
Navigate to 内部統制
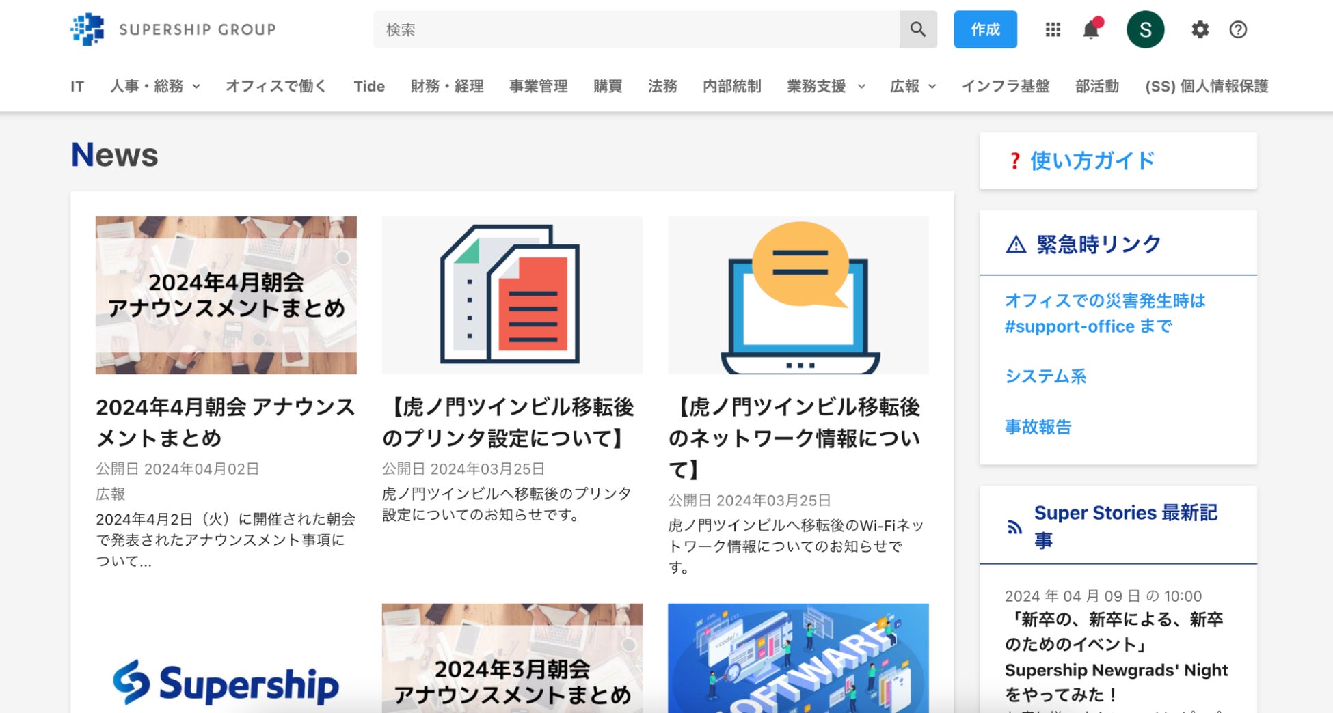pyautogui.click(x=732, y=86)
